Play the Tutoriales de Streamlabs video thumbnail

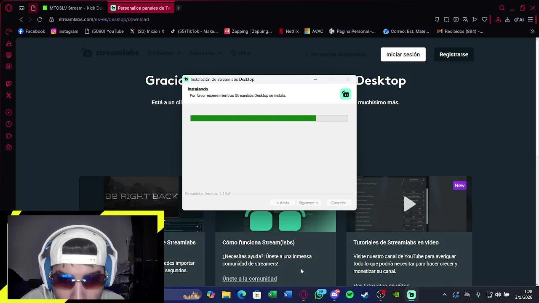tap(409, 204)
